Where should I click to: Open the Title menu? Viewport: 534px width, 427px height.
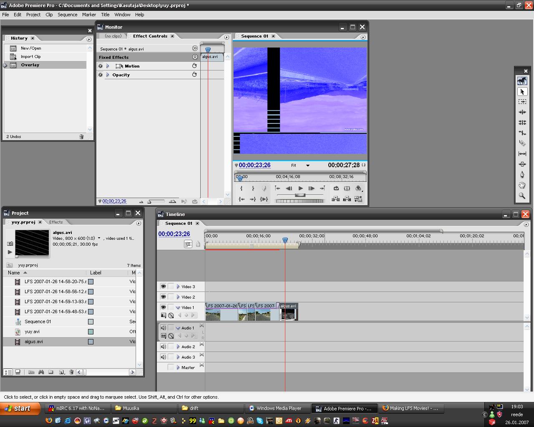[x=105, y=15]
